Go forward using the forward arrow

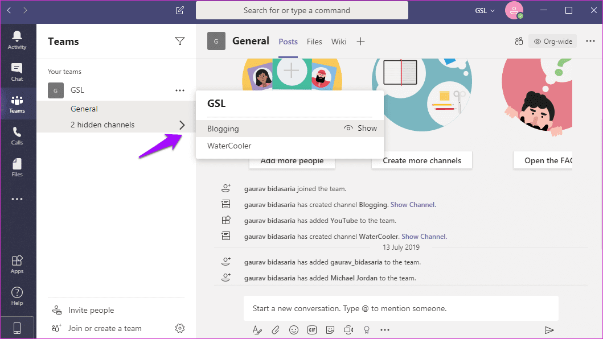pyautogui.click(x=25, y=10)
